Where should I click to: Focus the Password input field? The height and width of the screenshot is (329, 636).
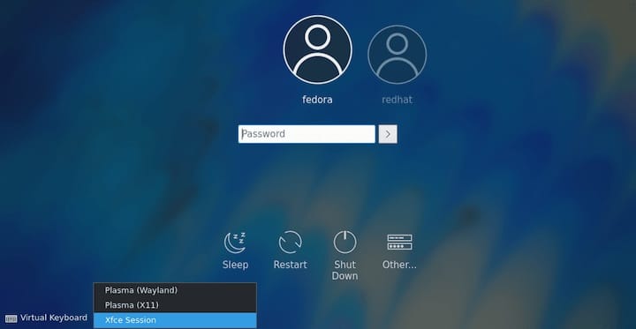click(x=307, y=134)
